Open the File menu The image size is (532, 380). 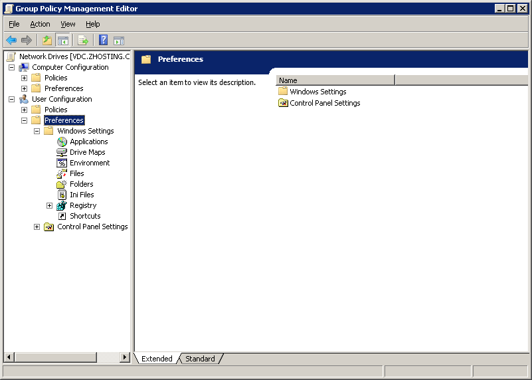click(x=14, y=24)
